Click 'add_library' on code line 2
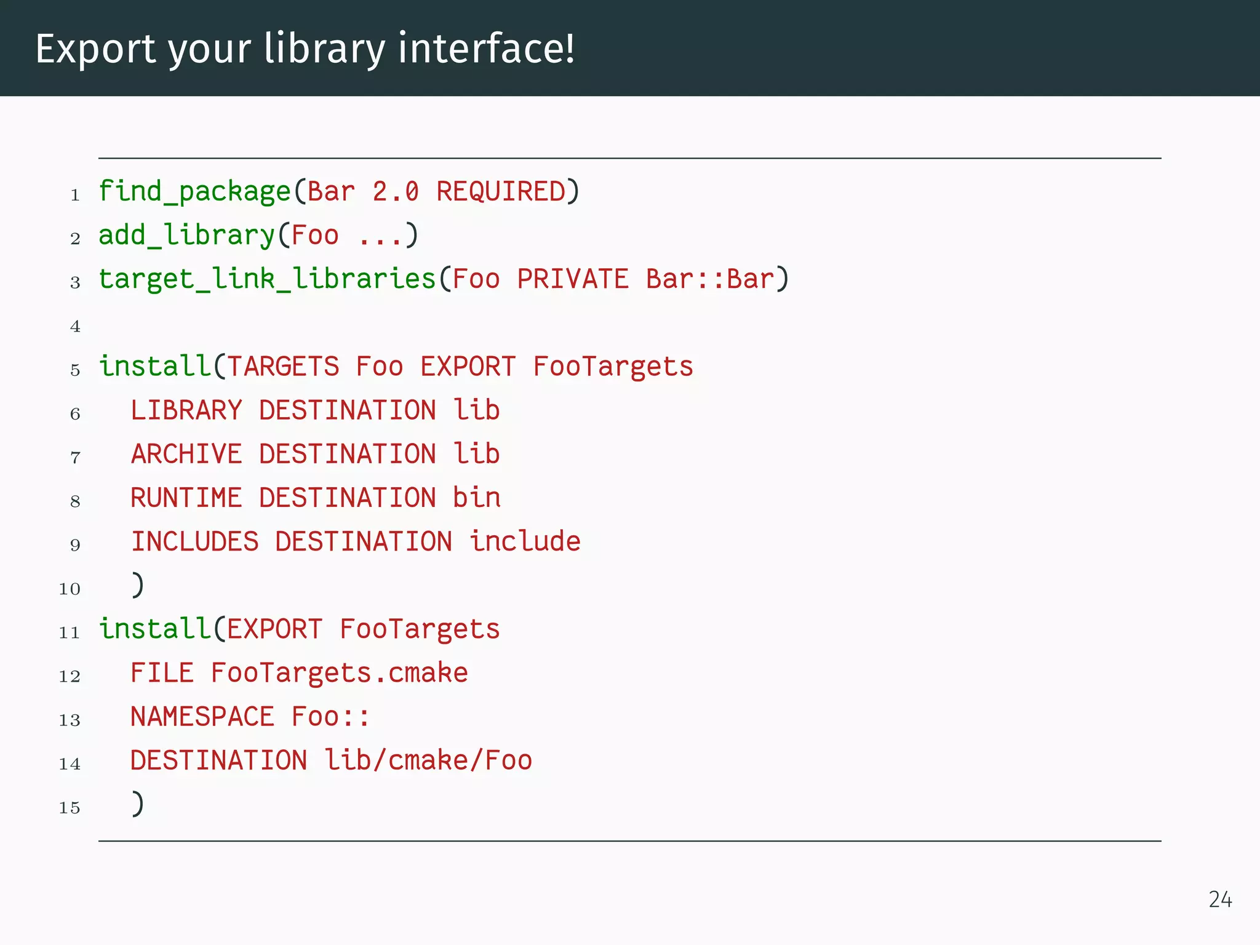 coord(187,236)
